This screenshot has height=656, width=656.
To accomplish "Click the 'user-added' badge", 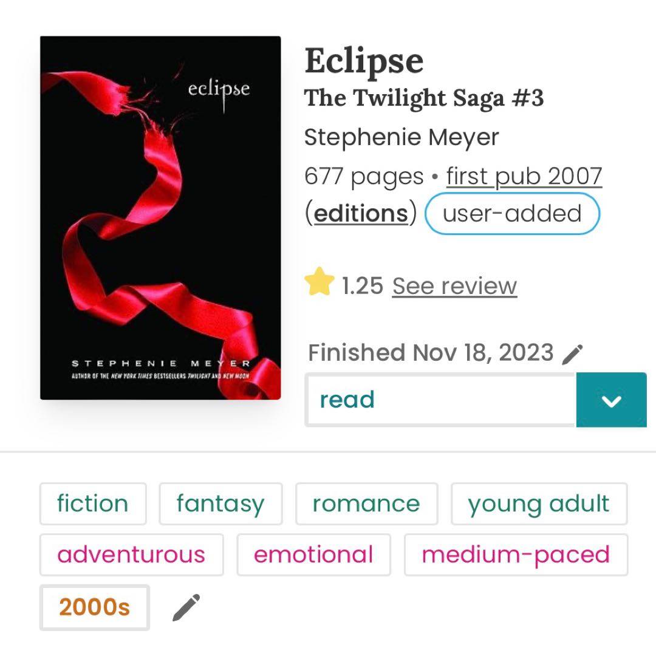I will click(512, 213).
